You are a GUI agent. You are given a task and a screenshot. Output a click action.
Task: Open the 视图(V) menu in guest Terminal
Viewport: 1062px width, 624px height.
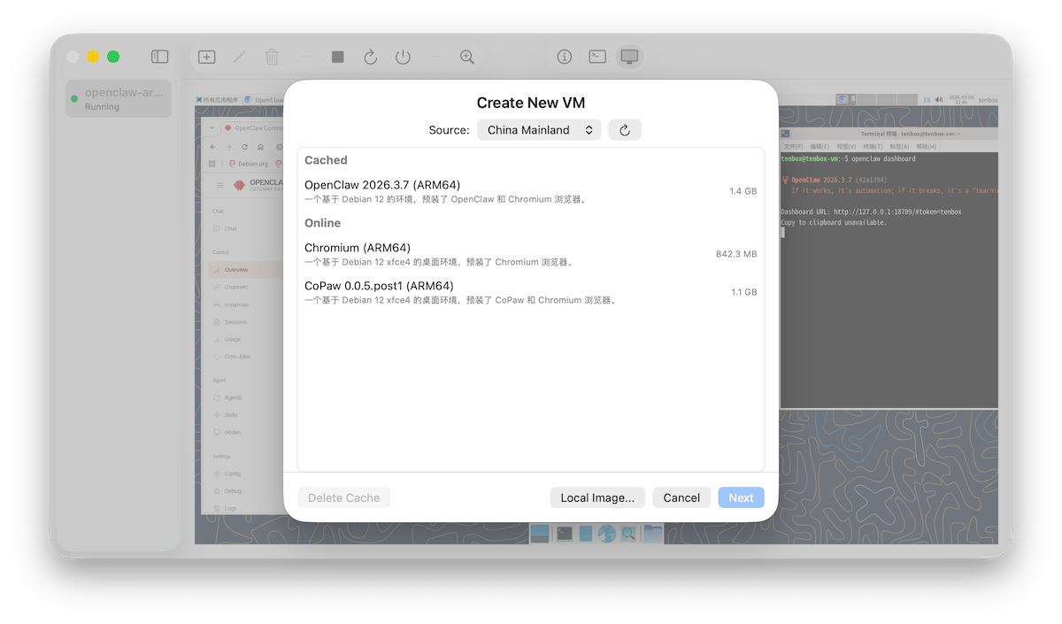[x=846, y=146]
